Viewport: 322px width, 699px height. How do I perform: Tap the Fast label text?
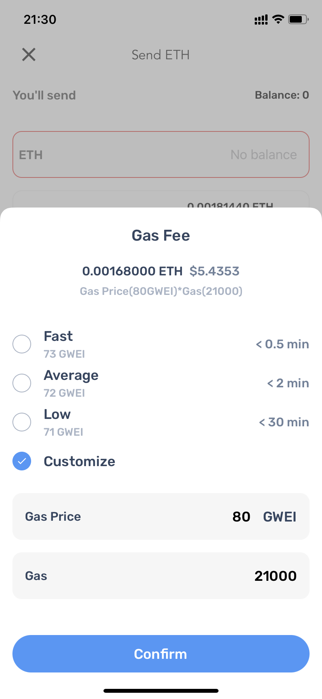click(58, 336)
